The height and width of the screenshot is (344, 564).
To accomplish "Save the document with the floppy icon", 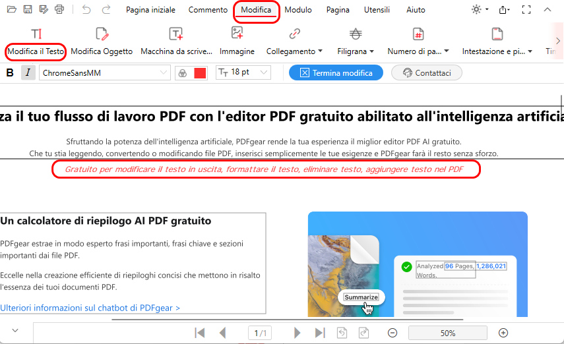I will pyautogui.click(x=28, y=10).
